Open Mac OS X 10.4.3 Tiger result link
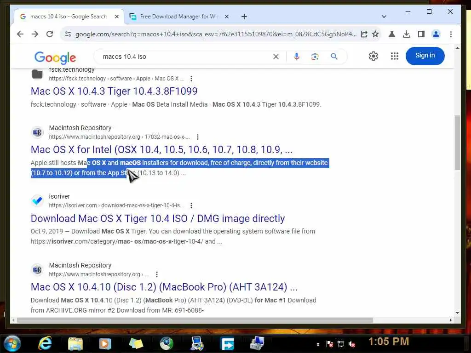The image size is (471, 353). coord(114,91)
